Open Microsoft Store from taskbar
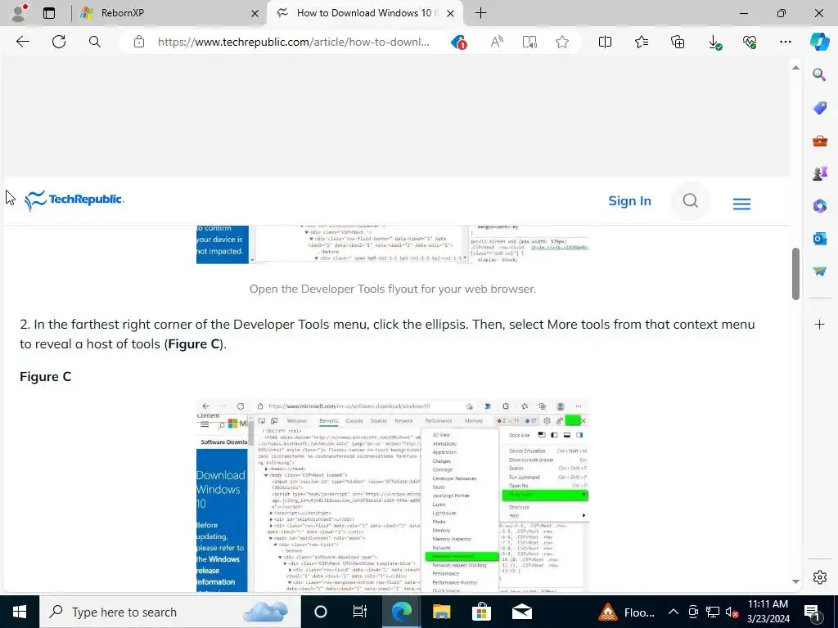The image size is (838, 628). [x=481, y=612]
